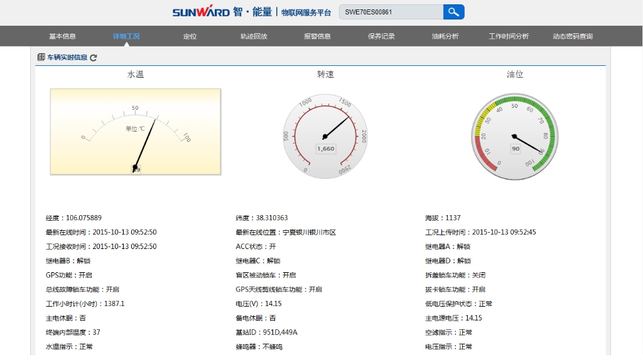Screen dimensions: 643x360
Task: Click the 车辆实时信息 section title
Action: [67, 58]
